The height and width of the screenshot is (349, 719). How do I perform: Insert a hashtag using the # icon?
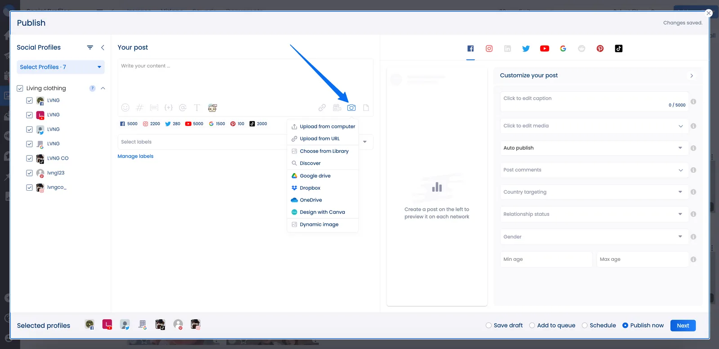[140, 107]
